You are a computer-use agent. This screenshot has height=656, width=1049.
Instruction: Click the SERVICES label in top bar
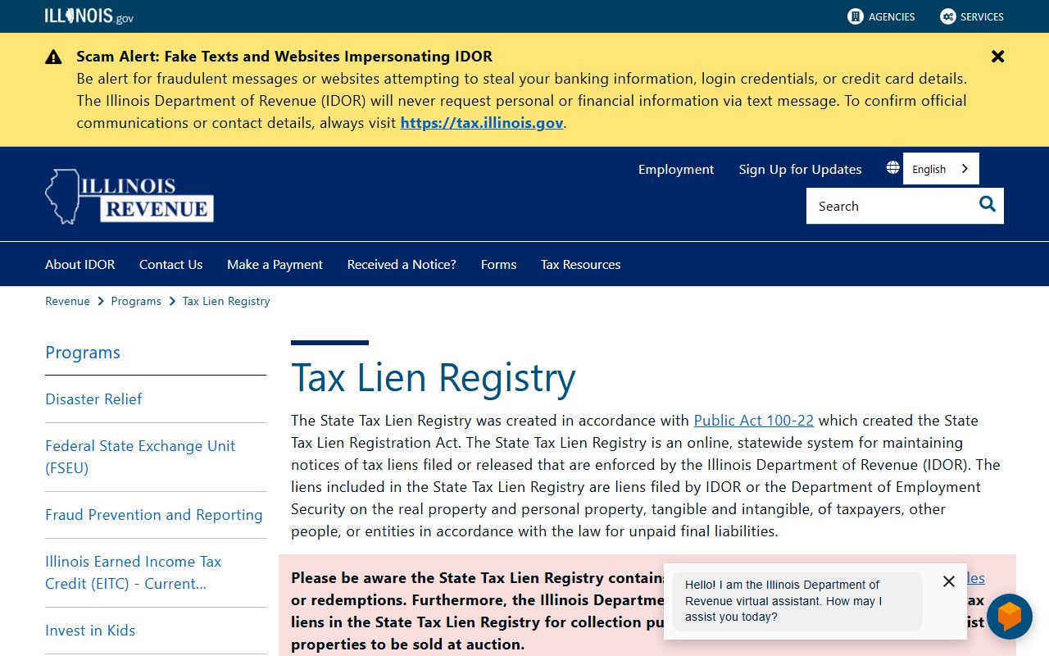pyautogui.click(x=982, y=16)
